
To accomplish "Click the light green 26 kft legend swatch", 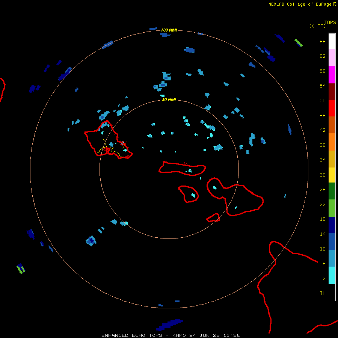I will pos(332,208).
